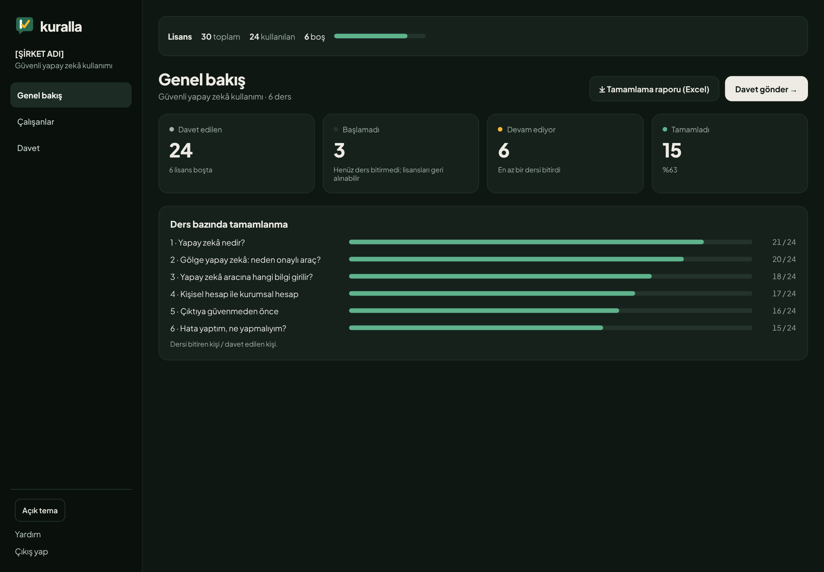Click the '%63' completion percentage
Screen dimensions: 824x572
(x=670, y=170)
